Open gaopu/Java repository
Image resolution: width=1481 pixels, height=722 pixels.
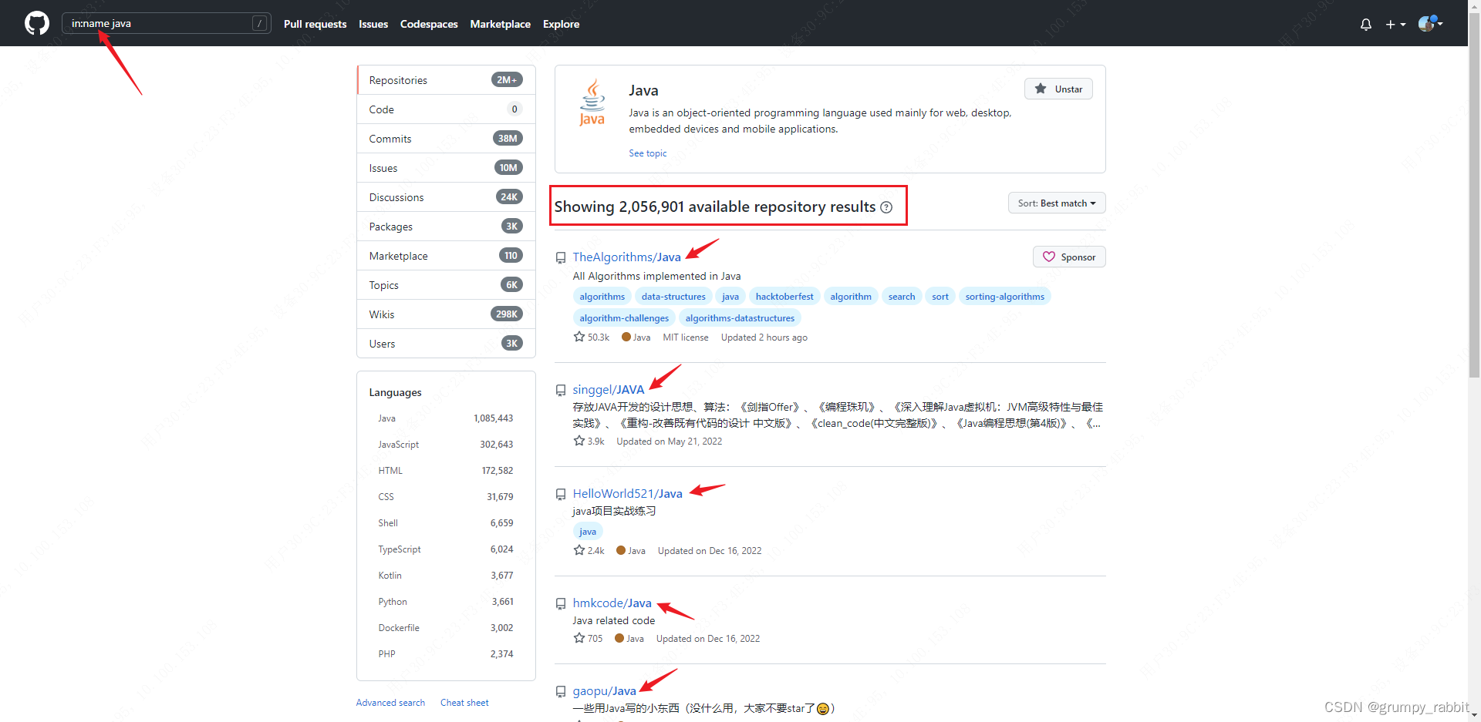tap(604, 691)
